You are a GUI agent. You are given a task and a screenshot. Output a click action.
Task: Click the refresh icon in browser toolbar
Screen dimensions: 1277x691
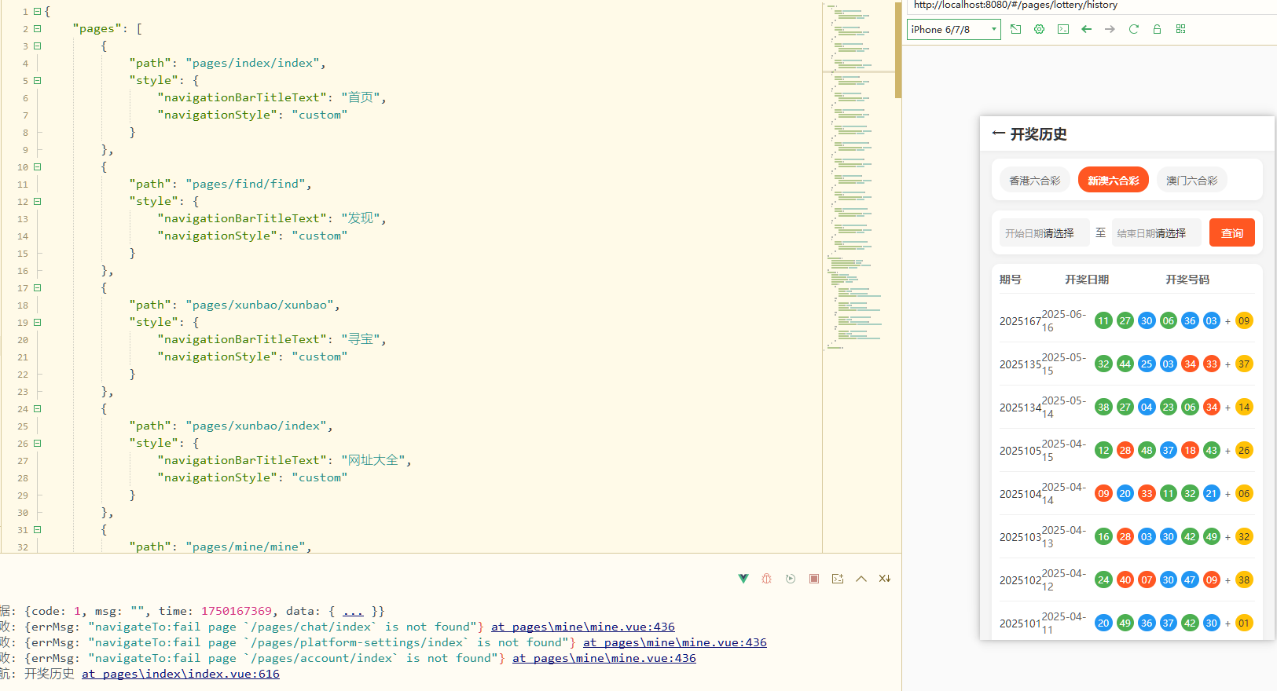coord(1133,29)
